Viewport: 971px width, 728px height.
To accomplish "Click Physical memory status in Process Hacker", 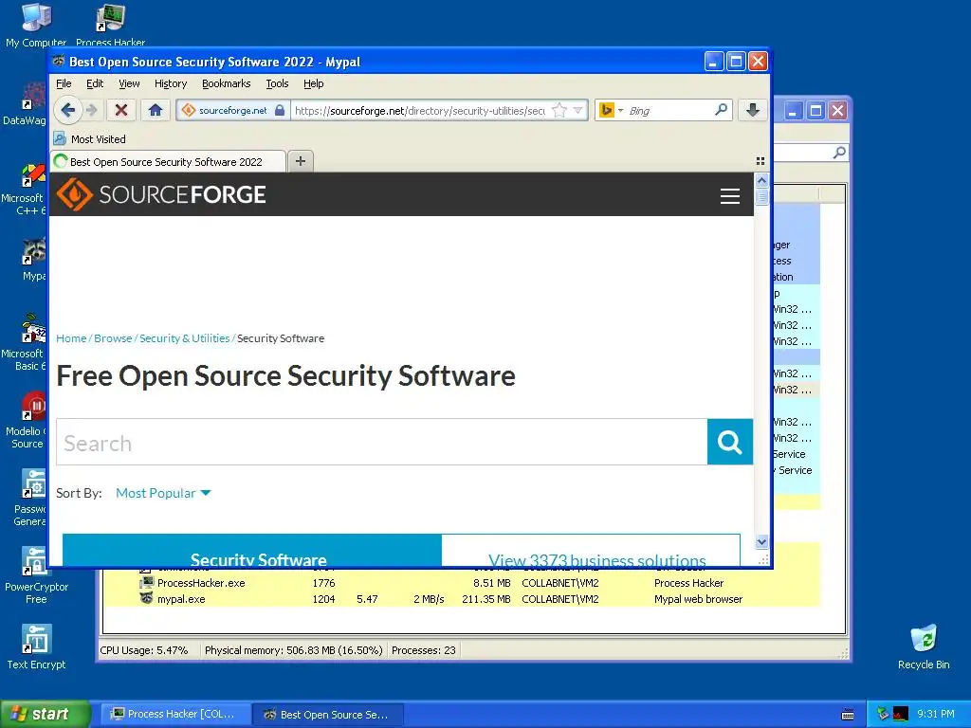I will coord(294,650).
